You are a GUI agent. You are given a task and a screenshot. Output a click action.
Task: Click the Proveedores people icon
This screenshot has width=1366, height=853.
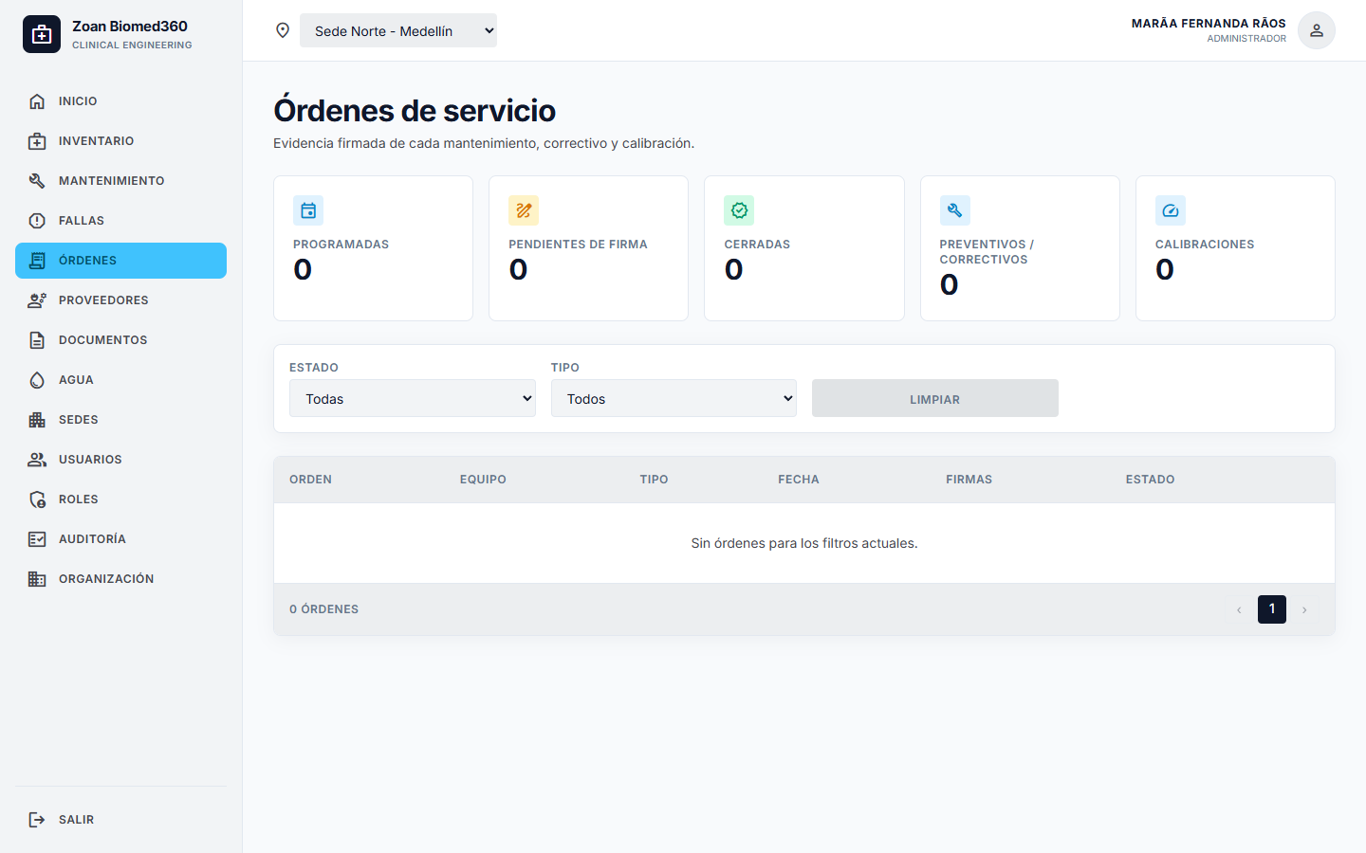tap(37, 300)
